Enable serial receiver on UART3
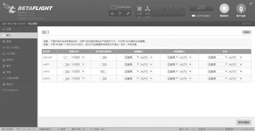Screen dimensions: 255x131 pos(103,79)
